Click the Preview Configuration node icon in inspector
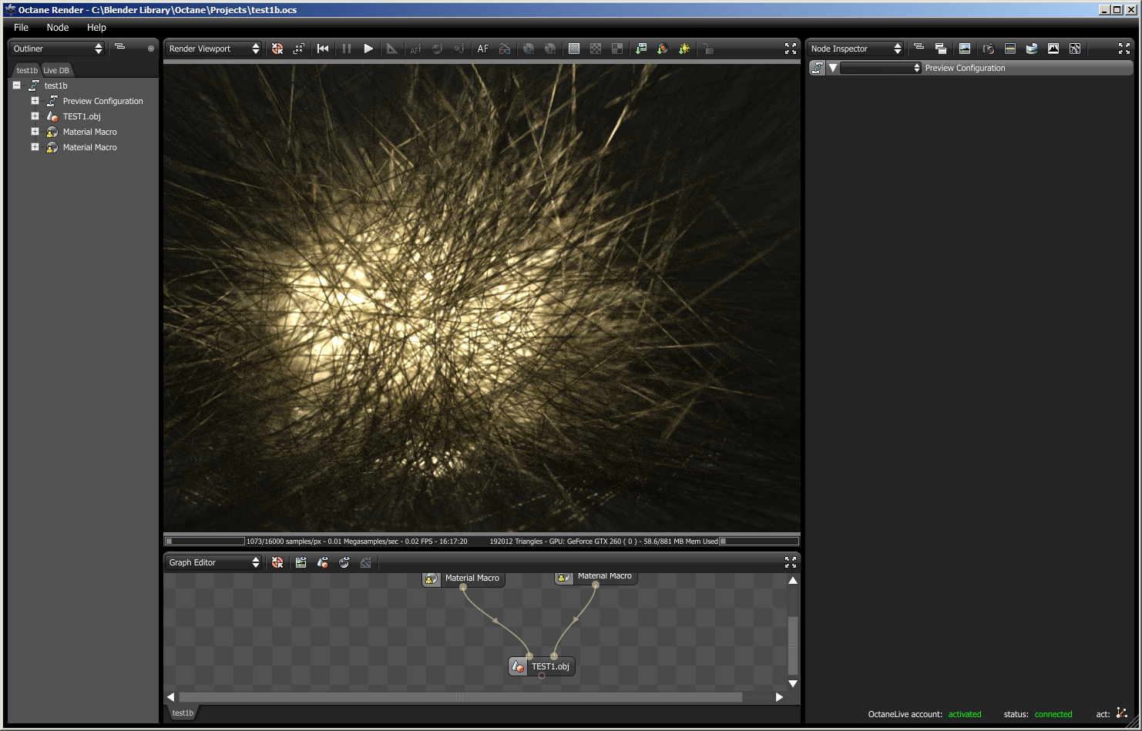The image size is (1142, 731). coord(818,68)
